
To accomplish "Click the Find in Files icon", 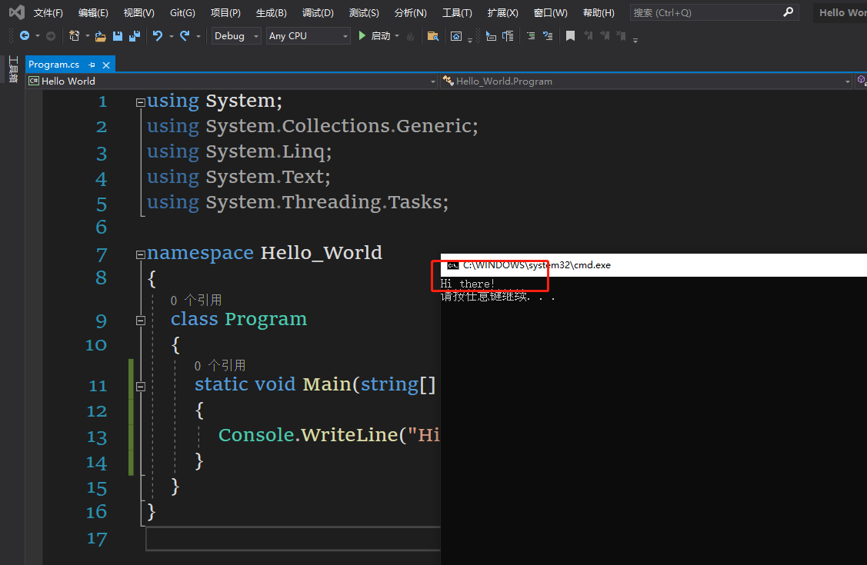I will tap(433, 36).
